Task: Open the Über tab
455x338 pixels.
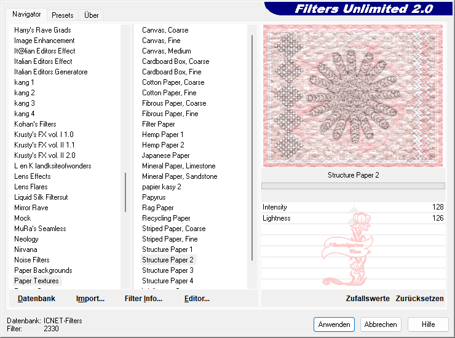Action: pyautogui.click(x=92, y=15)
